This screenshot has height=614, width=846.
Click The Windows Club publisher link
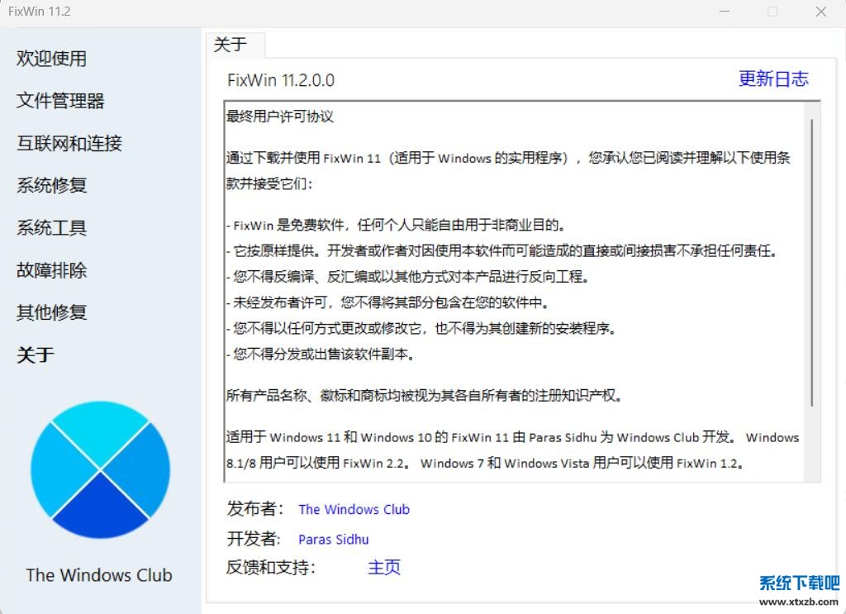coord(354,509)
